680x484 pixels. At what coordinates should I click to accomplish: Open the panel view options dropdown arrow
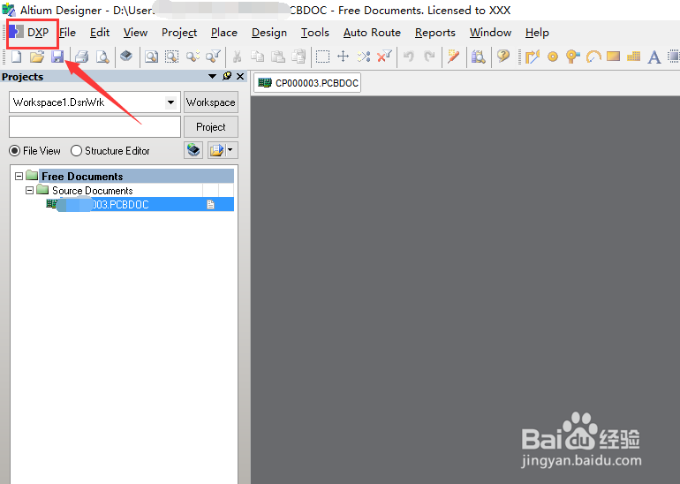pyautogui.click(x=230, y=150)
